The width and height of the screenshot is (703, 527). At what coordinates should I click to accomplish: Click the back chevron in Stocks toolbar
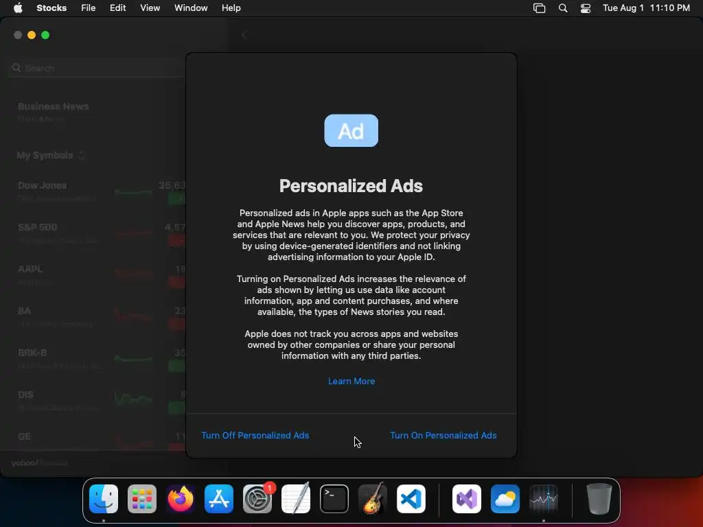coord(244,35)
